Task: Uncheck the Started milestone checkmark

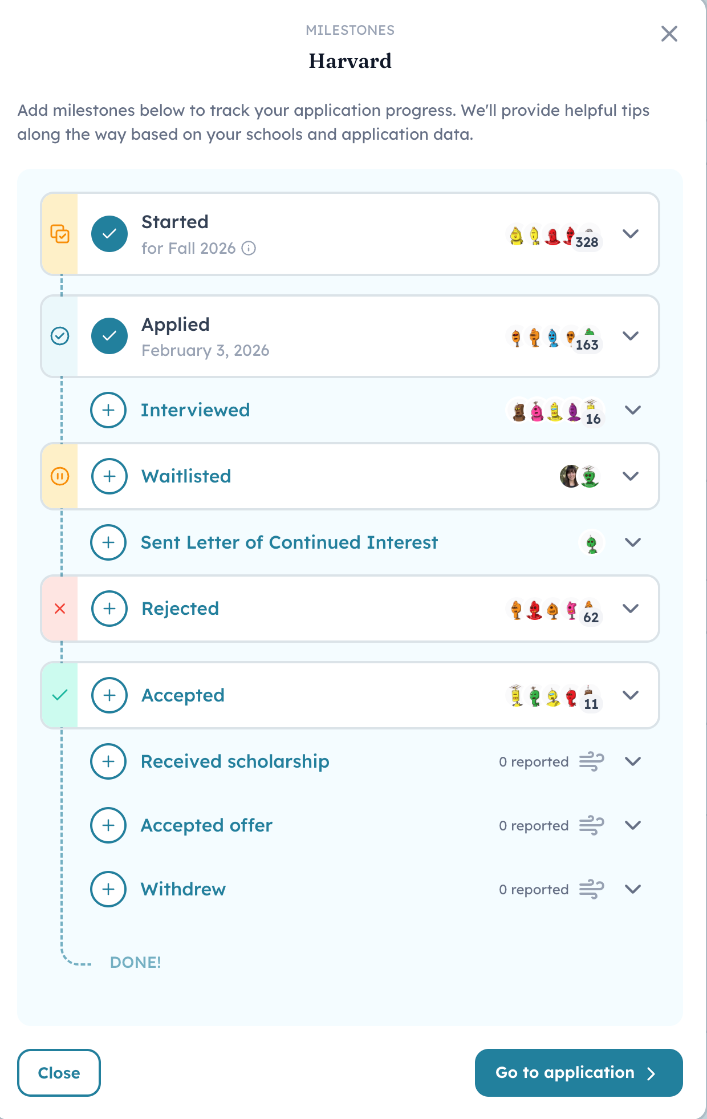Action: (x=109, y=234)
